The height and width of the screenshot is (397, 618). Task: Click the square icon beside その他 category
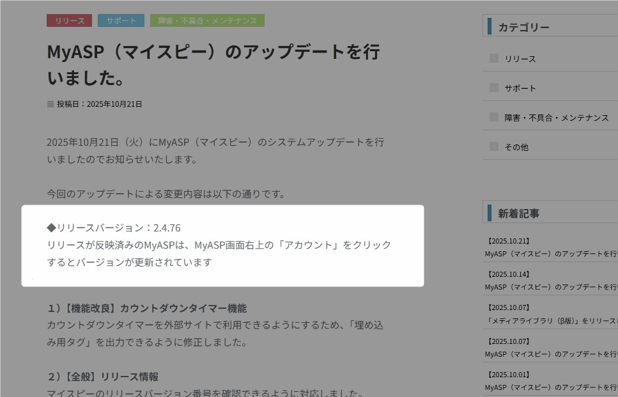[493, 146]
